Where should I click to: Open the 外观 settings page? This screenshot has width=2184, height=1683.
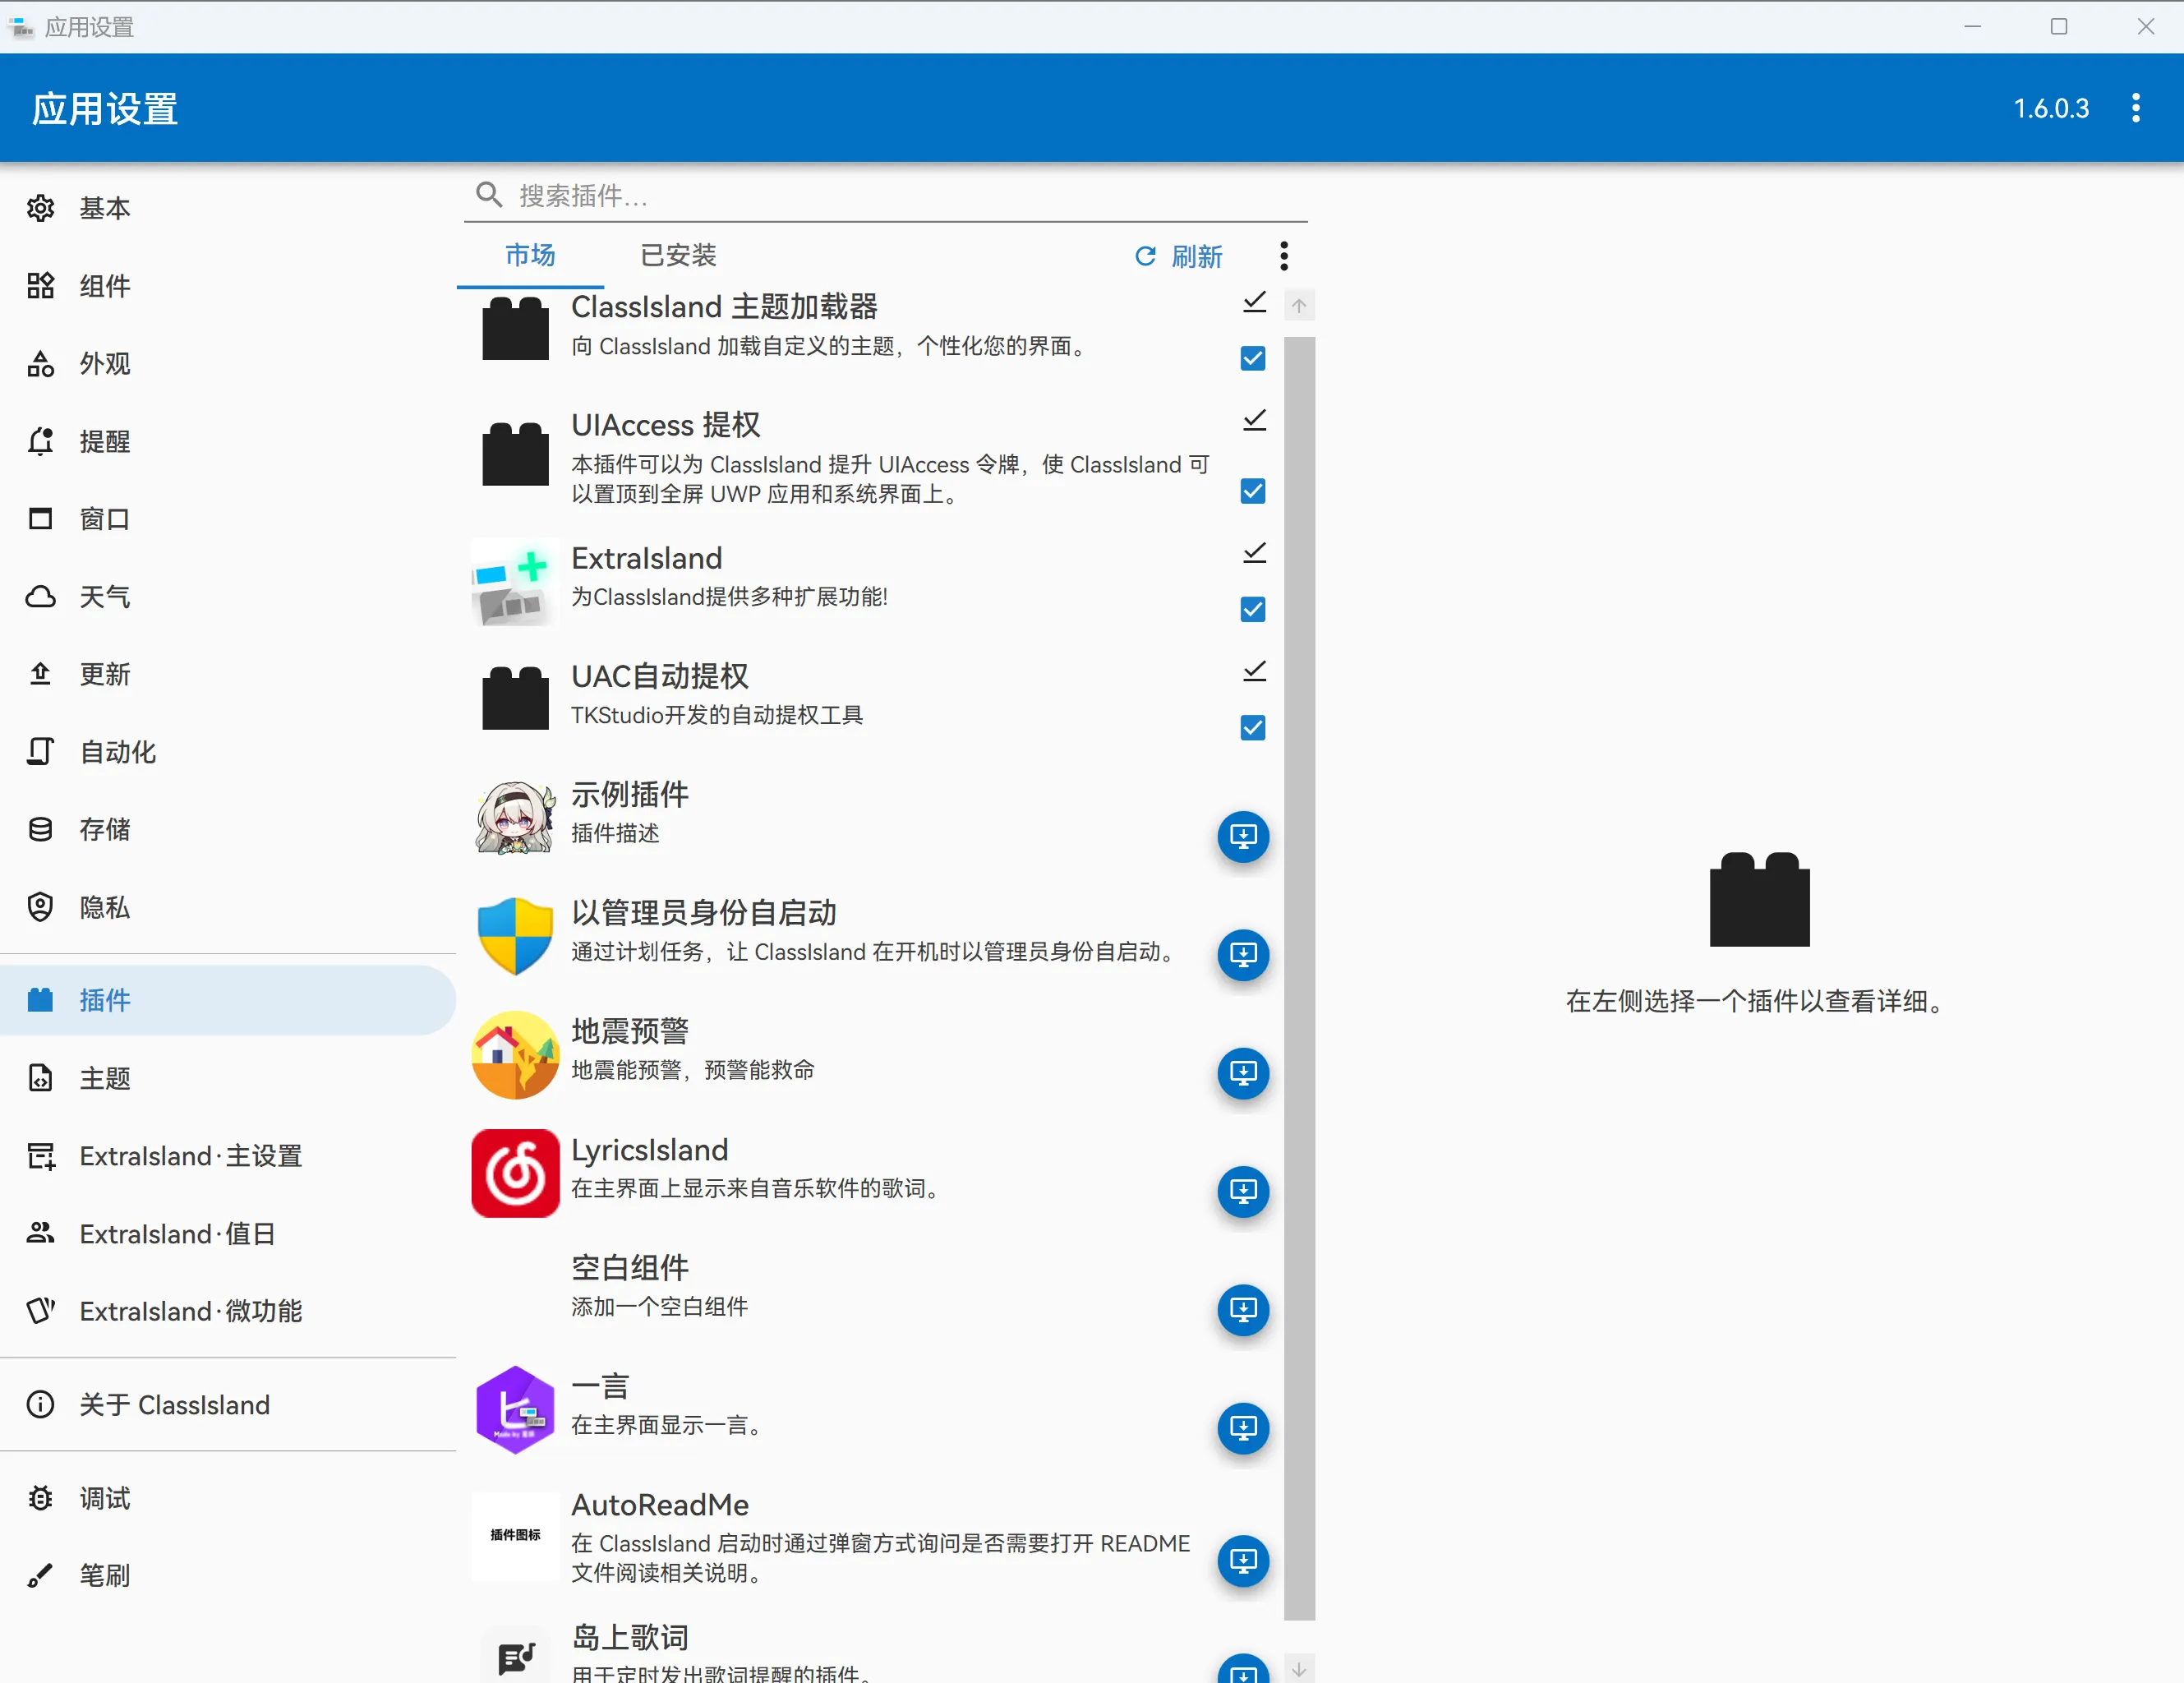[x=228, y=363]
